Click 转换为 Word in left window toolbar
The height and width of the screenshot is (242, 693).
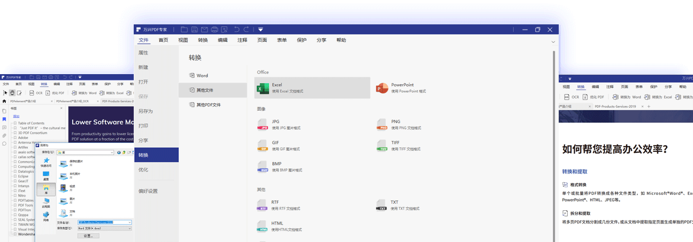click(x=84, y=93)
